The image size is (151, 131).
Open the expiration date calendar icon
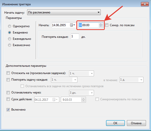tap(55, 100)
